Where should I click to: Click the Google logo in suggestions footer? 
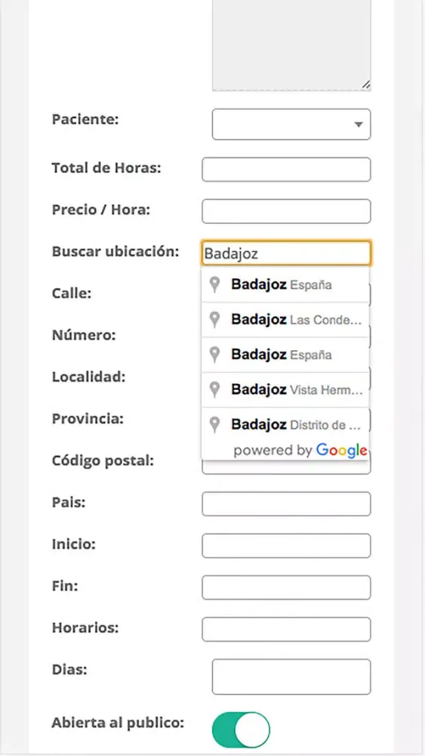pyautogui.click(x=341, y=451)
